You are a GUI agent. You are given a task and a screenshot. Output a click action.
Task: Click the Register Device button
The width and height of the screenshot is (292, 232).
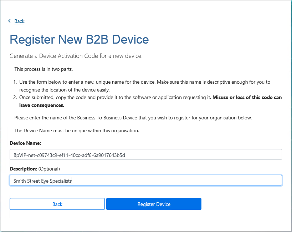154,204
